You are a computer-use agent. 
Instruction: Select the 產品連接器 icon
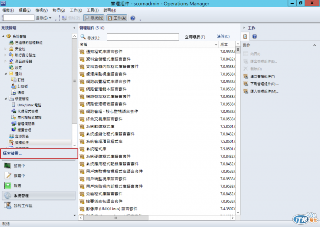pyautogui.click(x=11, y=62)
